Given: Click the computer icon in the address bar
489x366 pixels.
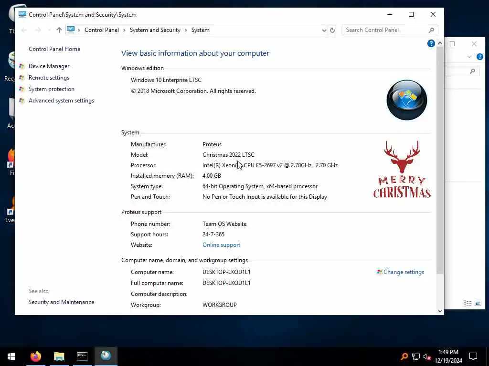Looking at the screenshot, I should coord(71,30).
